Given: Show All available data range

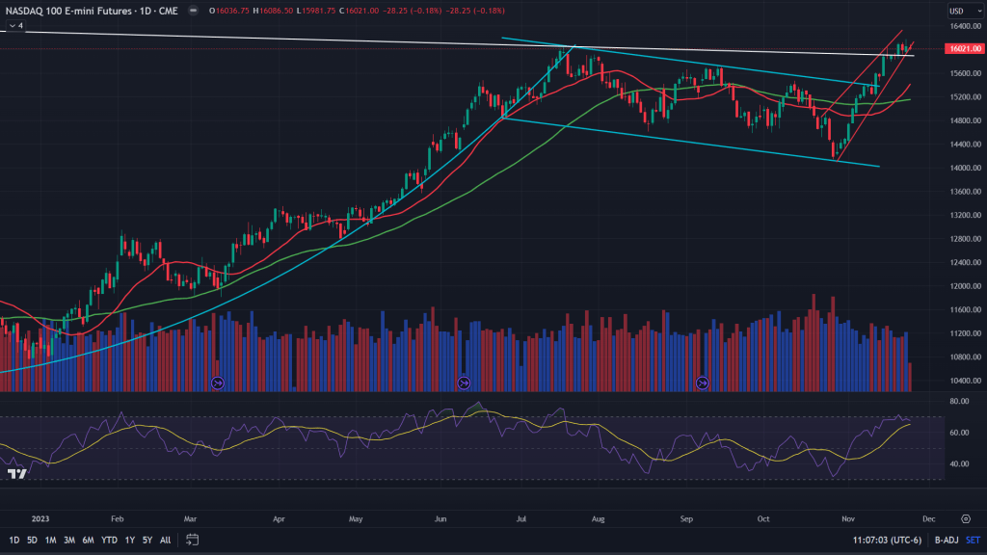Looking at the screenshot, I should point(165,540).
